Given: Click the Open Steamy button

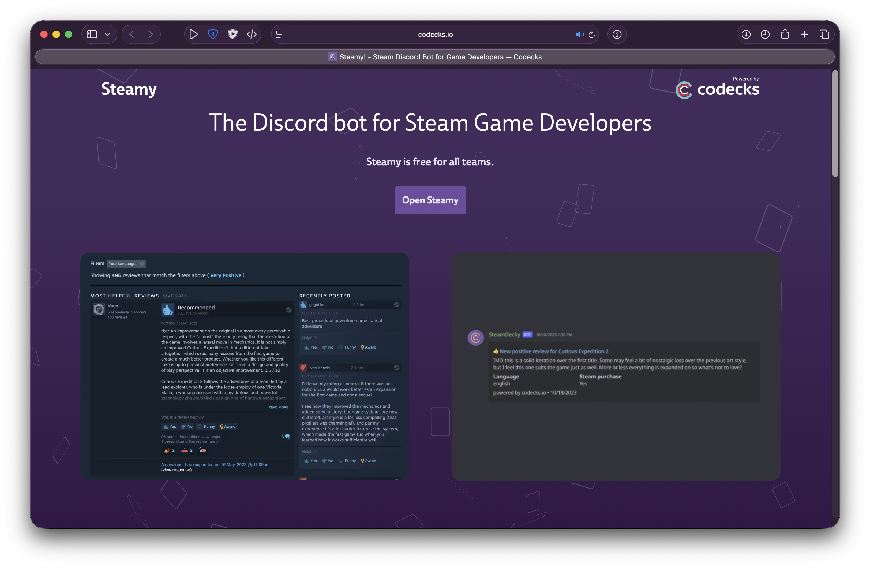Looking at the screenshot, I should click(430, 200).
